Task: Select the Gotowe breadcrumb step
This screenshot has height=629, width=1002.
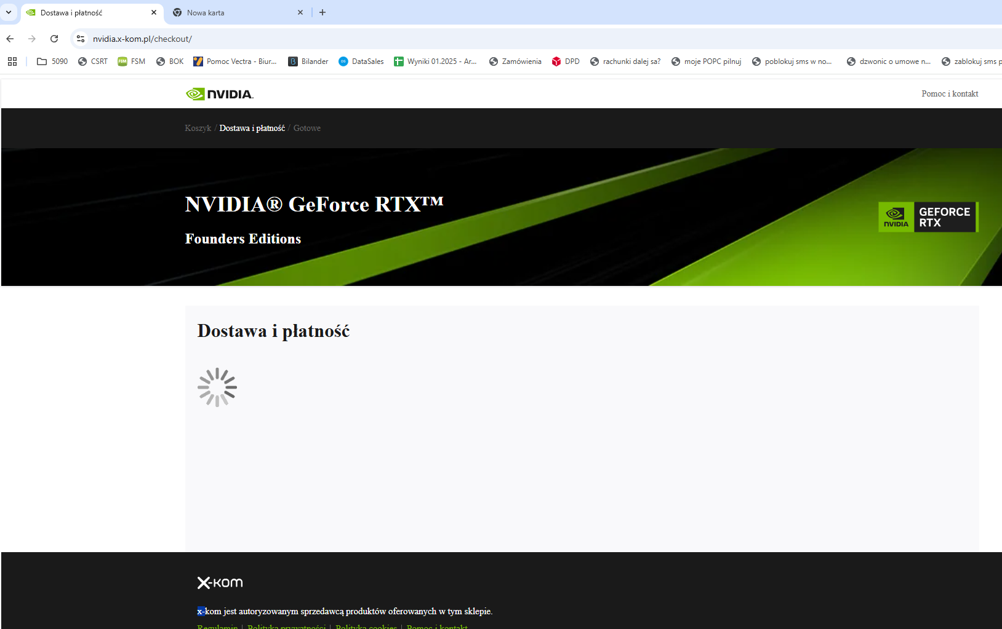Action: pyautogui.click(x=307, y=129)
